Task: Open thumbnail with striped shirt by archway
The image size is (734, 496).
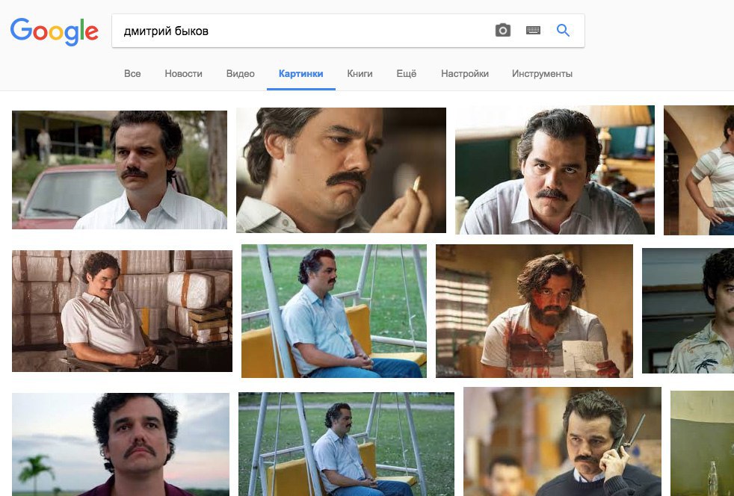Action: pyautogui.click(x=699, y=170)
